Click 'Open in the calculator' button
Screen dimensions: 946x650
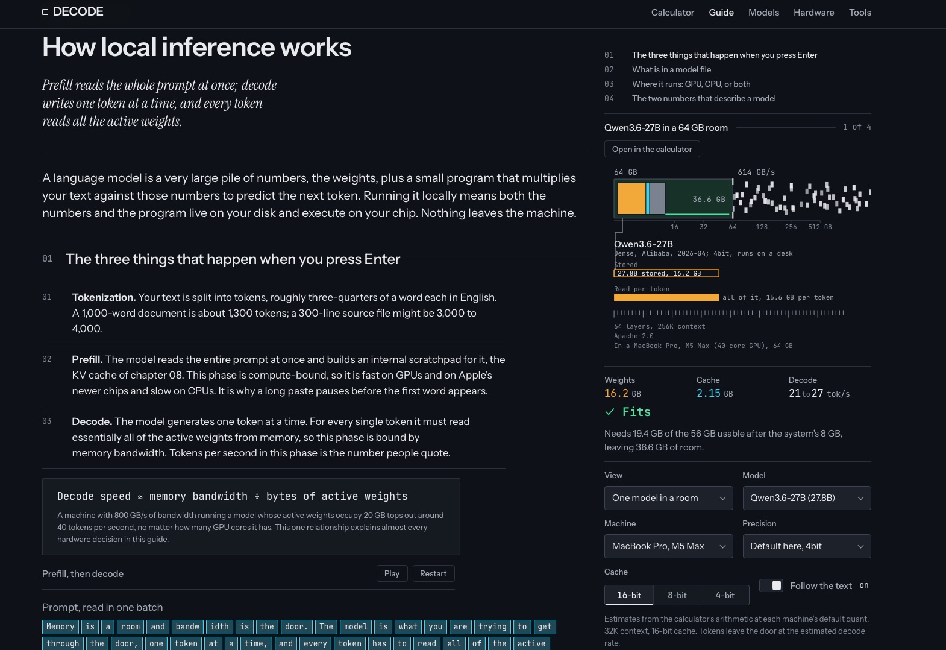pyautogui.click(x=652, y=149)
